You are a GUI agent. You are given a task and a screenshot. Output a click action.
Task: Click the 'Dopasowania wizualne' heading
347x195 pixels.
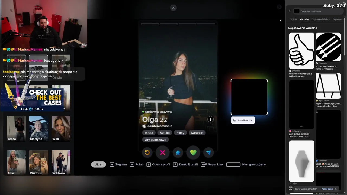click(303, 28)
